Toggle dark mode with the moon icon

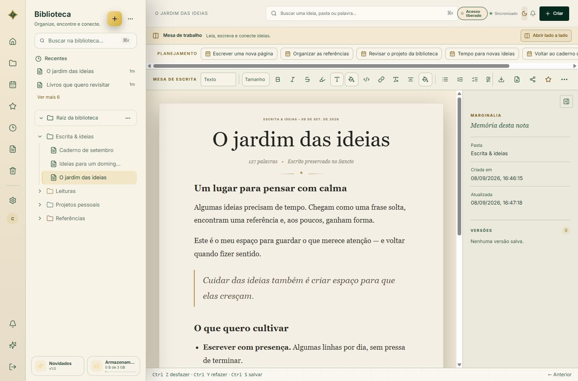(x=524, y=13)
